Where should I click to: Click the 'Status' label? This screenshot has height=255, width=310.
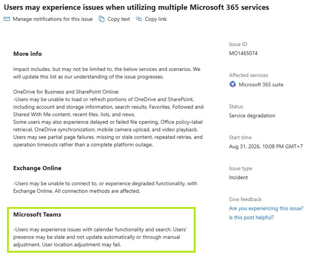[x=236, y=106]
